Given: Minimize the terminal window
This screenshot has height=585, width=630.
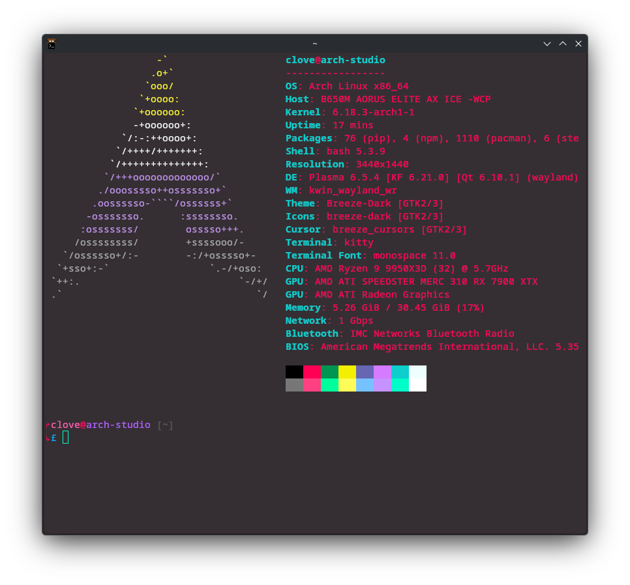Looking at the screenshot, I should coord(547,44).
